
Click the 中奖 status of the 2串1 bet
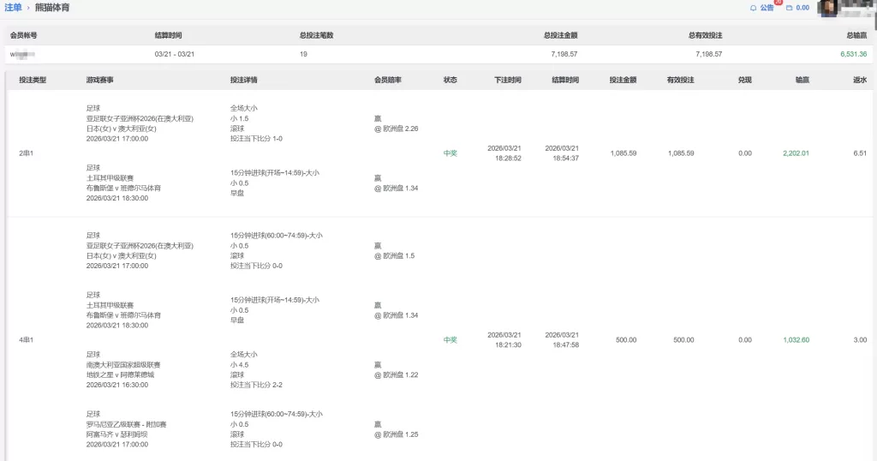point(450,153)
